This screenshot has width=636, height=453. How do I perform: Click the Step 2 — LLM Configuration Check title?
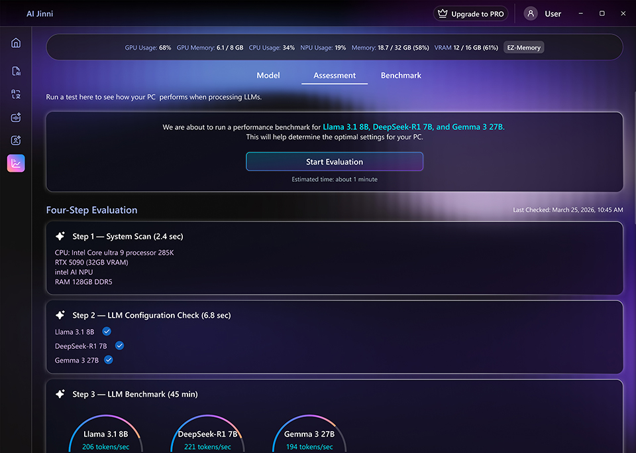pyautogui.click(x=152, y=316)
